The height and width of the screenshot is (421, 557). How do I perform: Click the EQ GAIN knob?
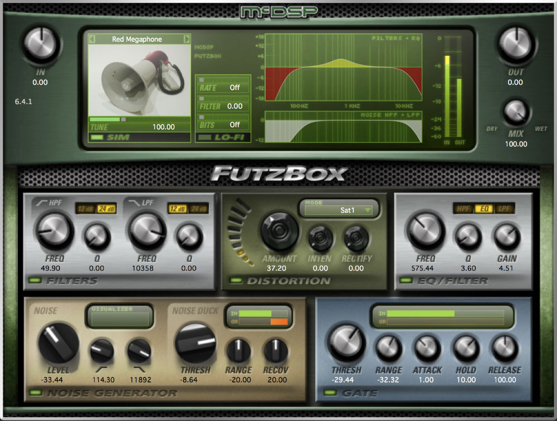[x=507, y=236]
